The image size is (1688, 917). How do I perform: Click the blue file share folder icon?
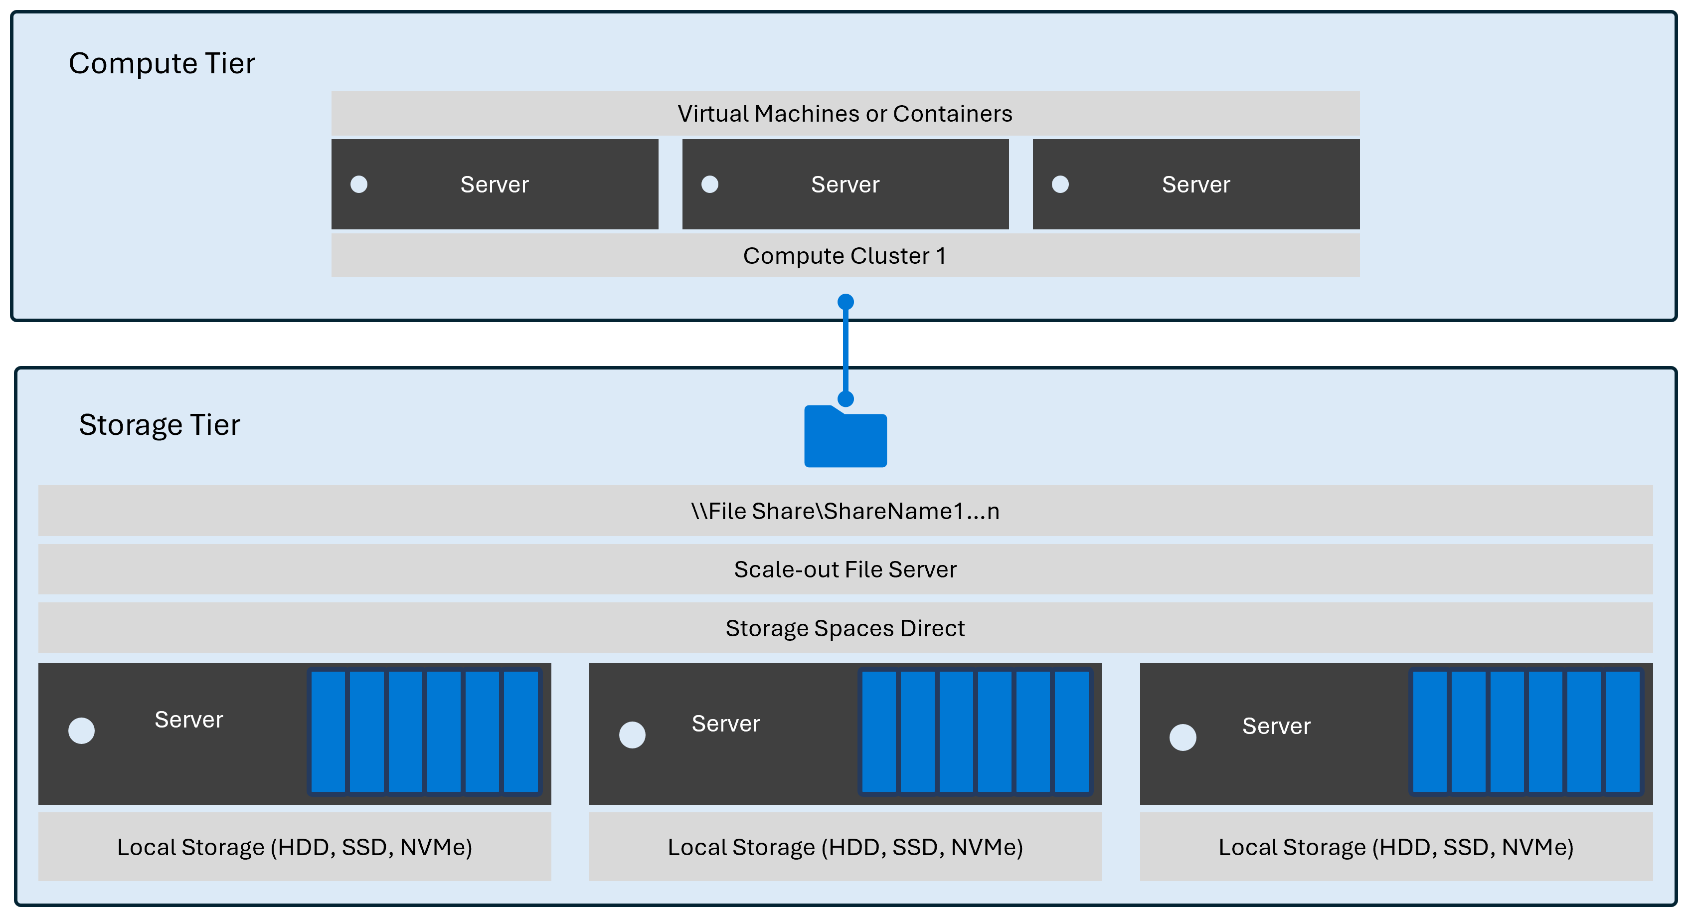tap(845, 438)
